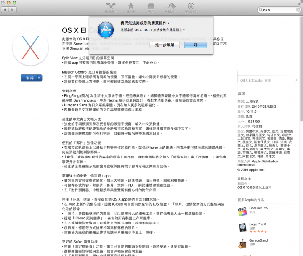Image resolution: width=303 pixels, height=256 pixels.
Task: Click the compatibility text OS X 10.6.8 或以上版本
Action: coord(254,187)
